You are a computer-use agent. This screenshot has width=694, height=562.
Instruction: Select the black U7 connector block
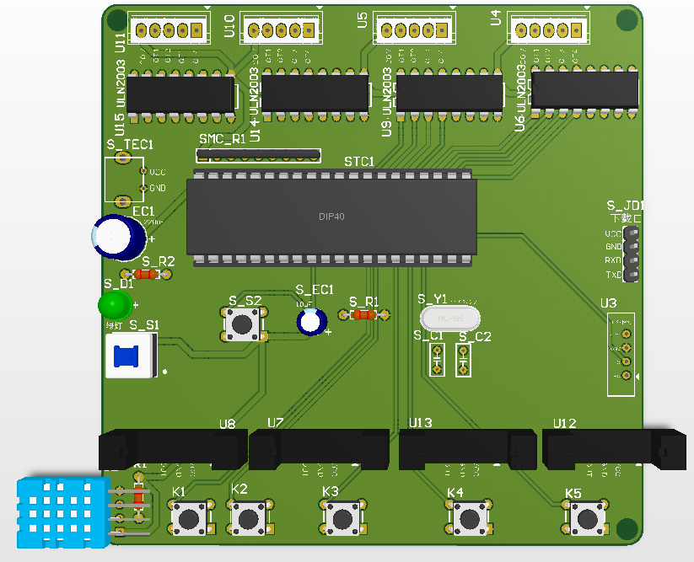click(x=319, y=449)
